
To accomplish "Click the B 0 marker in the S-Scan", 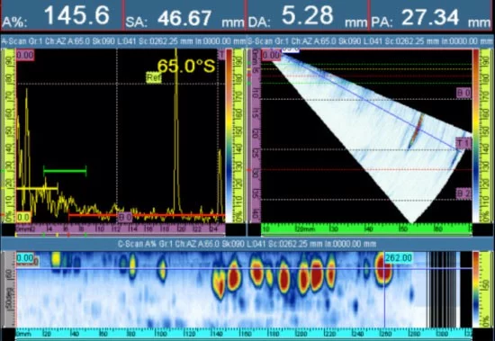I will [463, 93].
